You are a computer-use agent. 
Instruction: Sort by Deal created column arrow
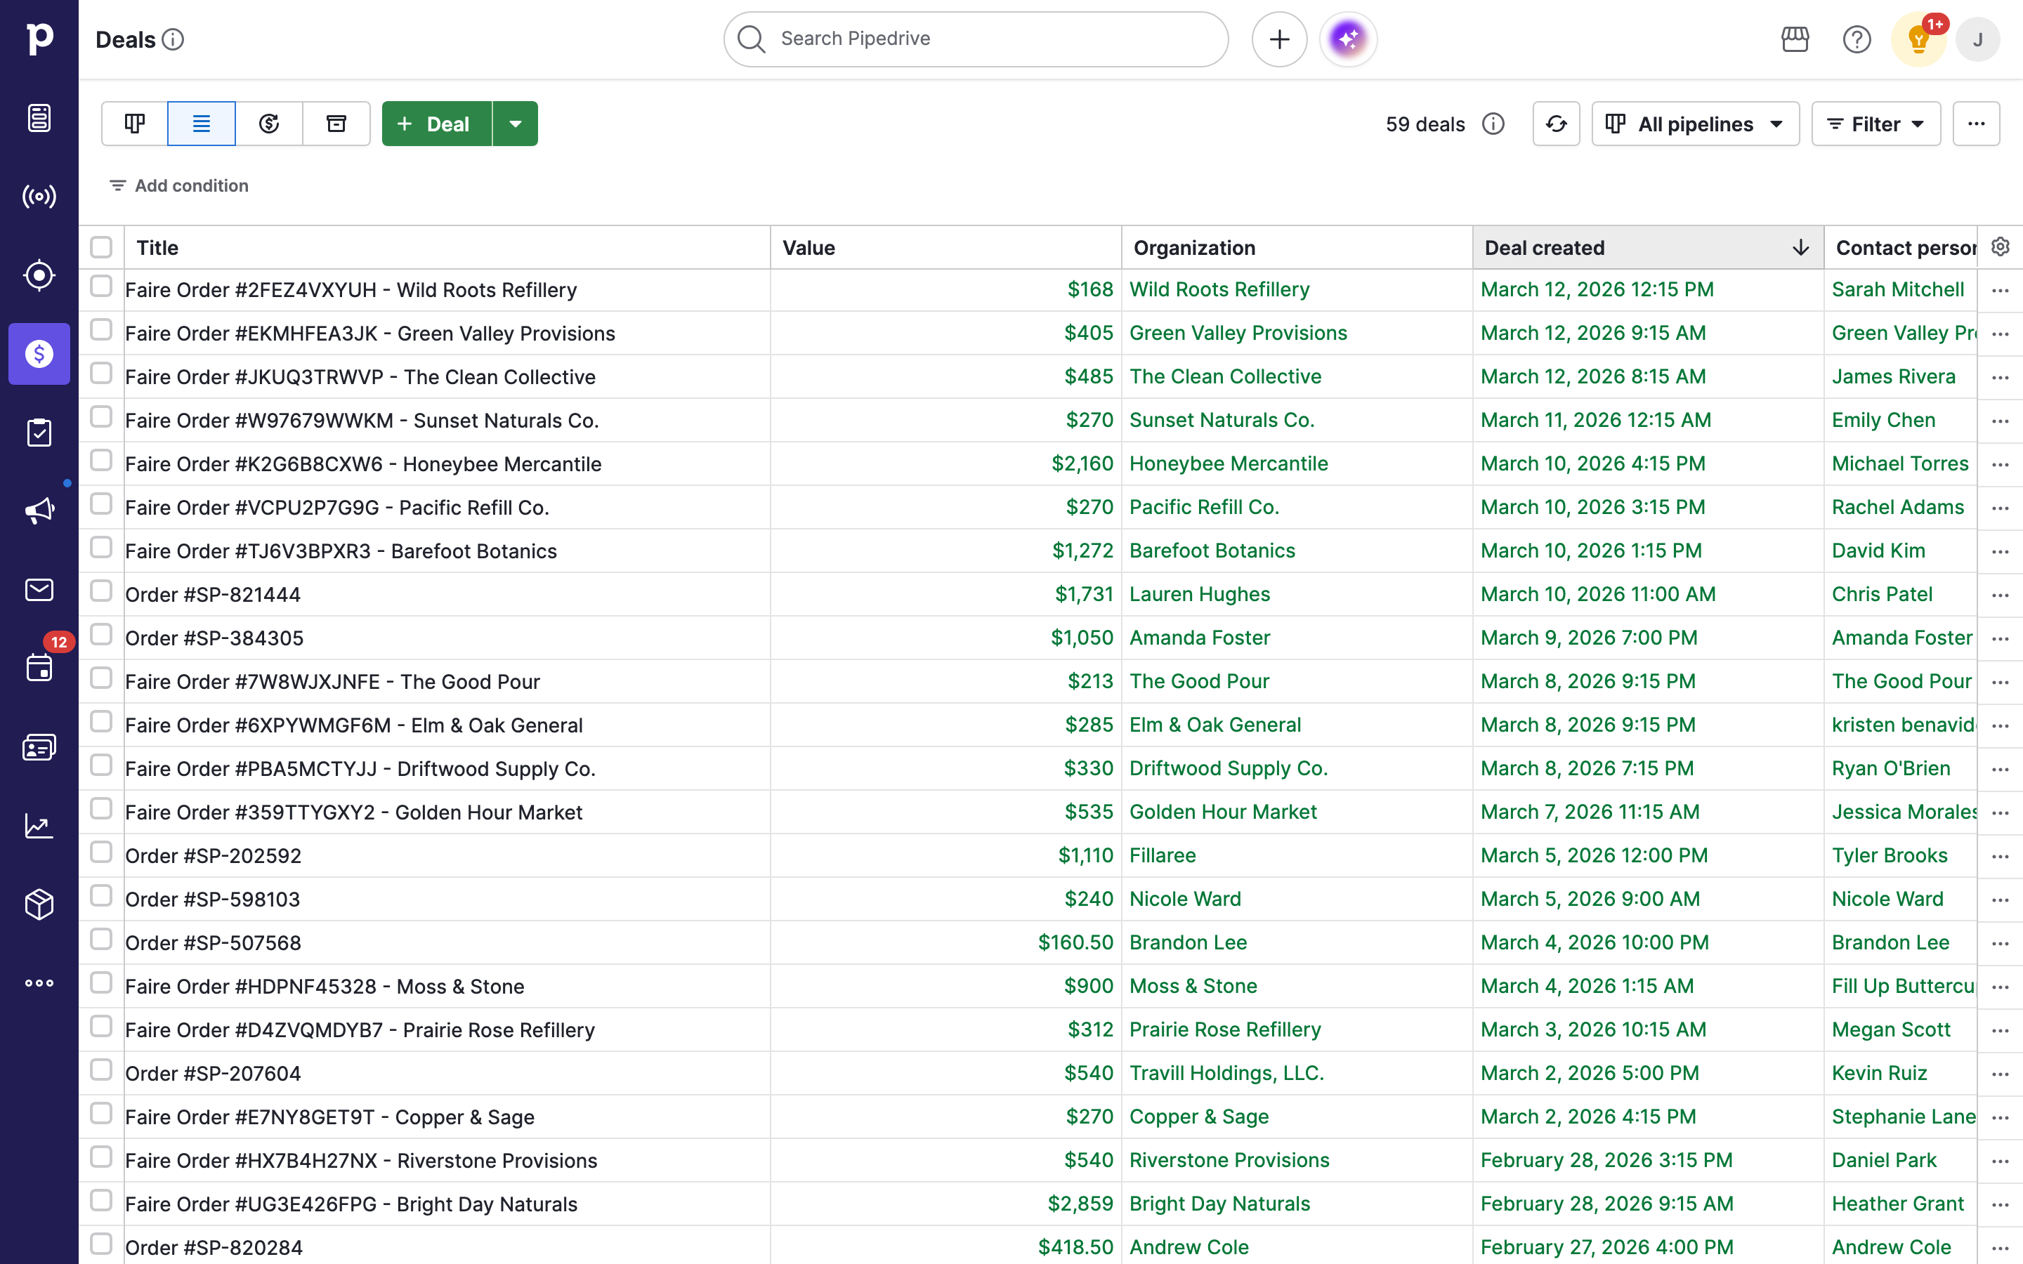click(1800, 247)
